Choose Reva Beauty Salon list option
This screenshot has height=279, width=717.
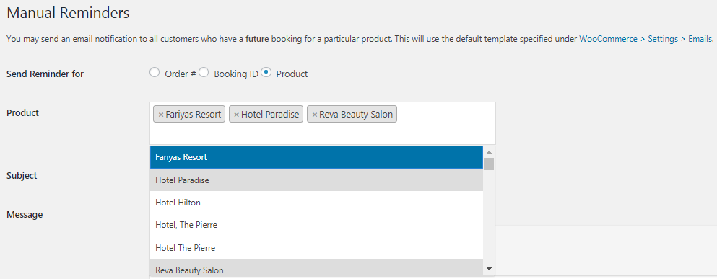click(316, 268)
